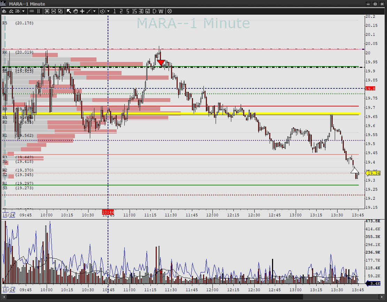This screenshot has height=302, width=387.
Task: Toggle horizontal lines display icon
Action: [32, 11]
